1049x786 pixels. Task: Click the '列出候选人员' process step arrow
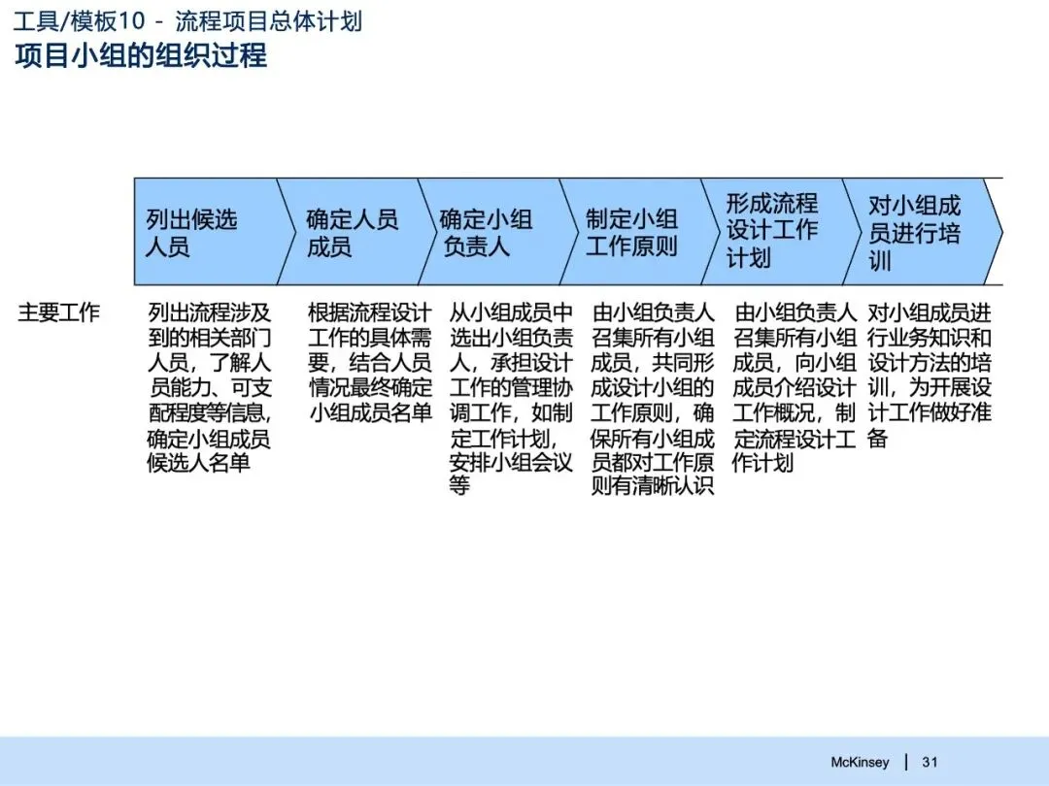214,232
